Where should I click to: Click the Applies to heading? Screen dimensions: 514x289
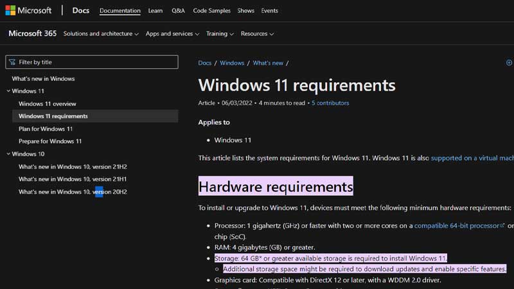[x=214, y=122]
